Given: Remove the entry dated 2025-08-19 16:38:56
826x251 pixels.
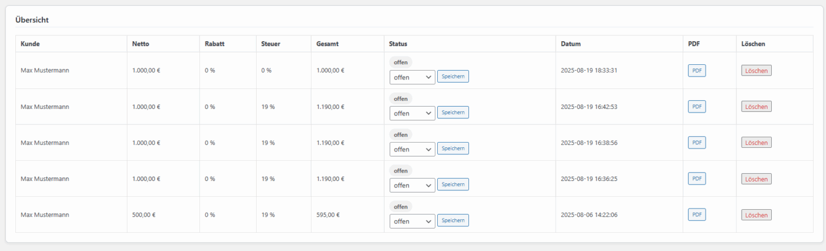Looking at the screenshot, I should click(x=756, y=143).
